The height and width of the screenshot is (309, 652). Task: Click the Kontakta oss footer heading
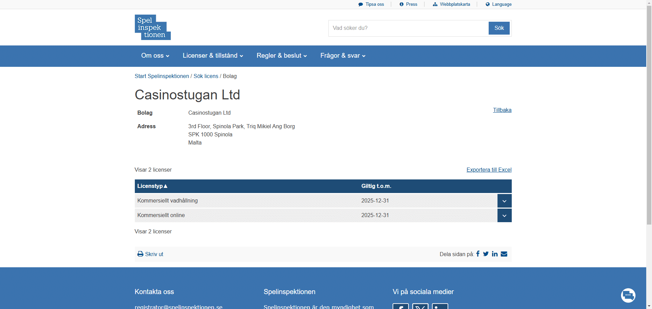[x=154, y=292]
